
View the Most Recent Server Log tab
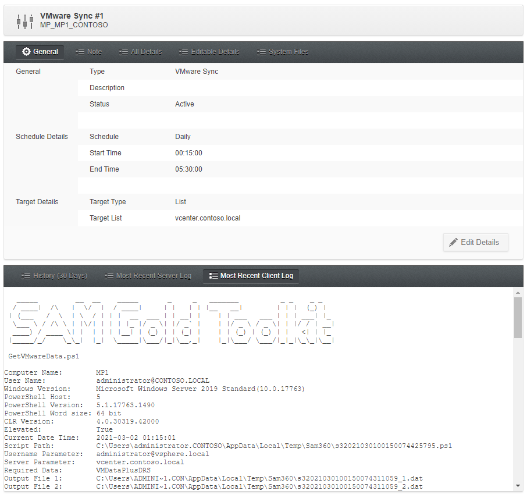[x=148, y=276]
